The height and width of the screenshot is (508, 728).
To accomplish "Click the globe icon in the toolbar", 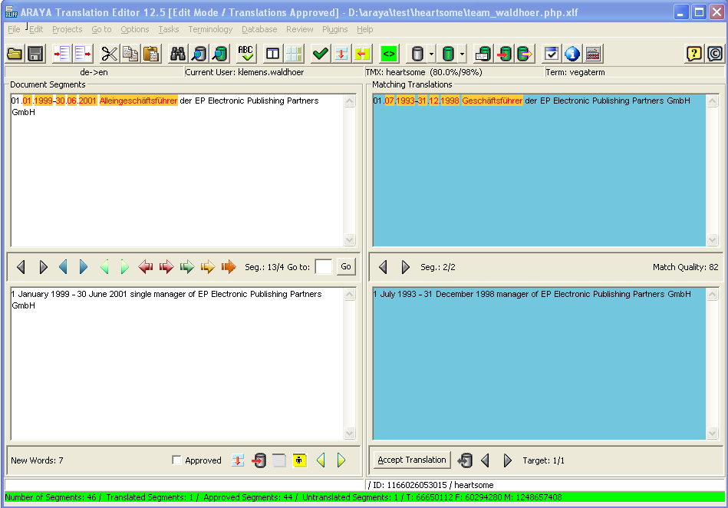I will [x=572, y=54].
